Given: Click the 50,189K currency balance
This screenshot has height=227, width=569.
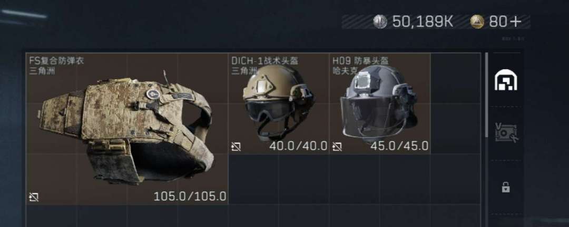Looking at the screenshot, I should 423,22.
